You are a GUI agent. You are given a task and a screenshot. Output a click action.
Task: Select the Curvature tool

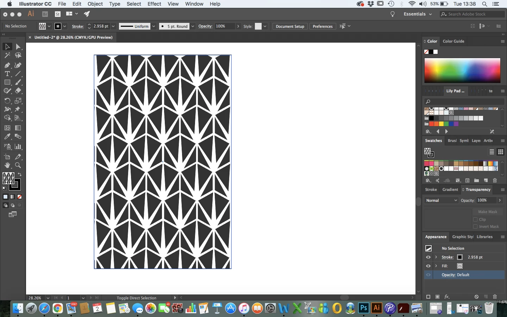pos(18,65)
